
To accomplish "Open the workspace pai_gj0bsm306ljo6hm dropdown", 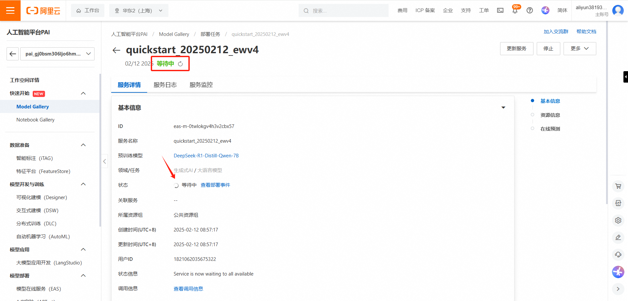I will [58, 54].
